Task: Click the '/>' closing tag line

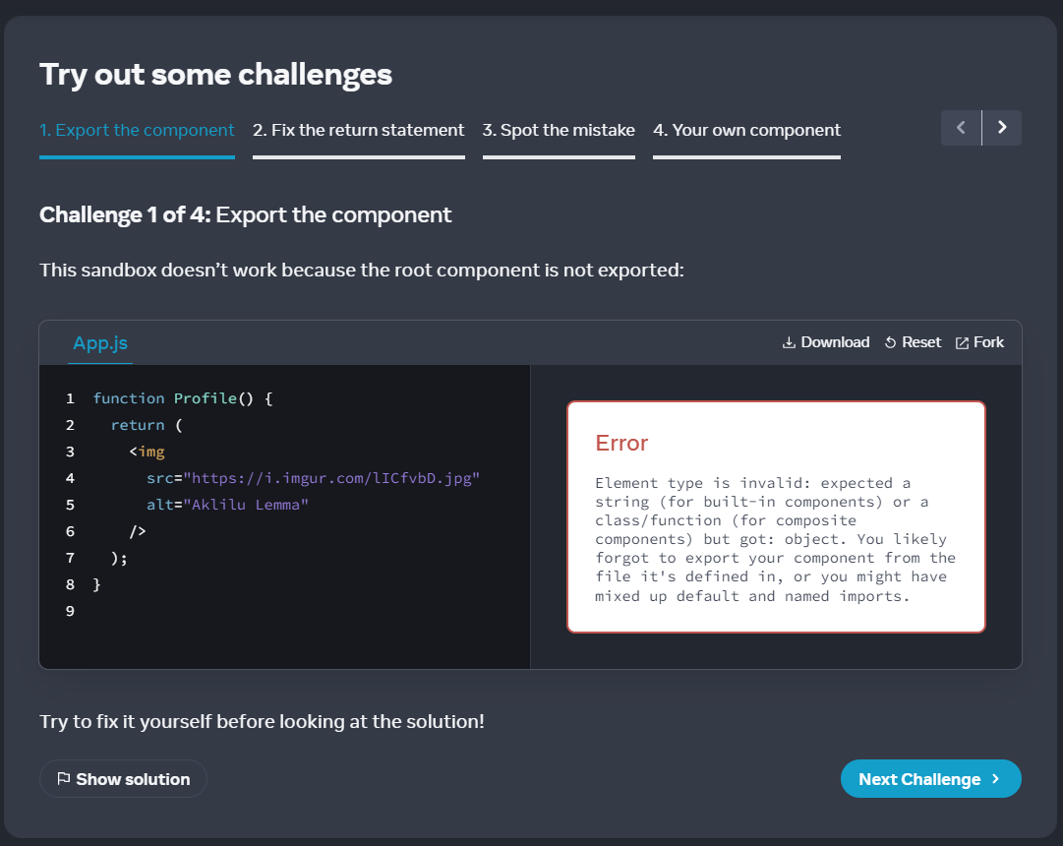Action: tap(138, 531)
